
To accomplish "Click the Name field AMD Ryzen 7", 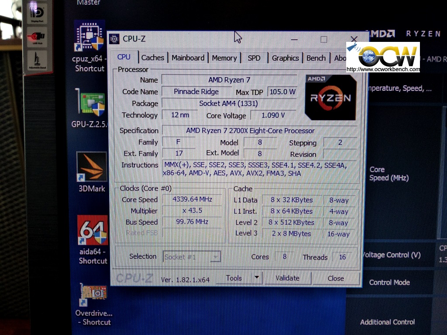I will [x=229, y=80].
